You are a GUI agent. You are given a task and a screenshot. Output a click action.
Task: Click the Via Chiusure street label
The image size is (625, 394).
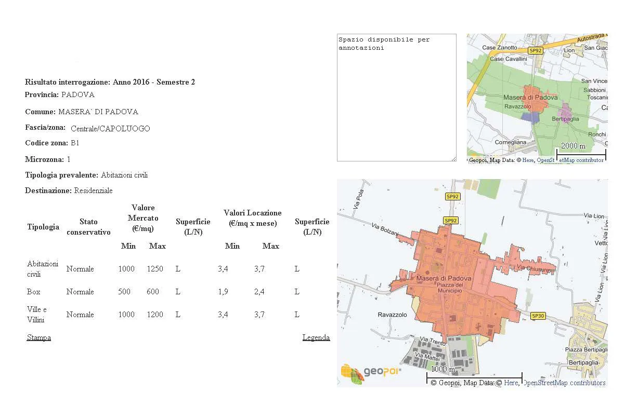(533, 269)
